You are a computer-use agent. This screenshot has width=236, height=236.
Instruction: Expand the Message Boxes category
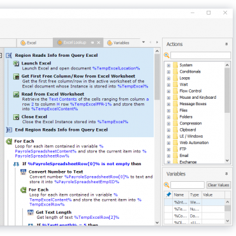click(168, 104)
